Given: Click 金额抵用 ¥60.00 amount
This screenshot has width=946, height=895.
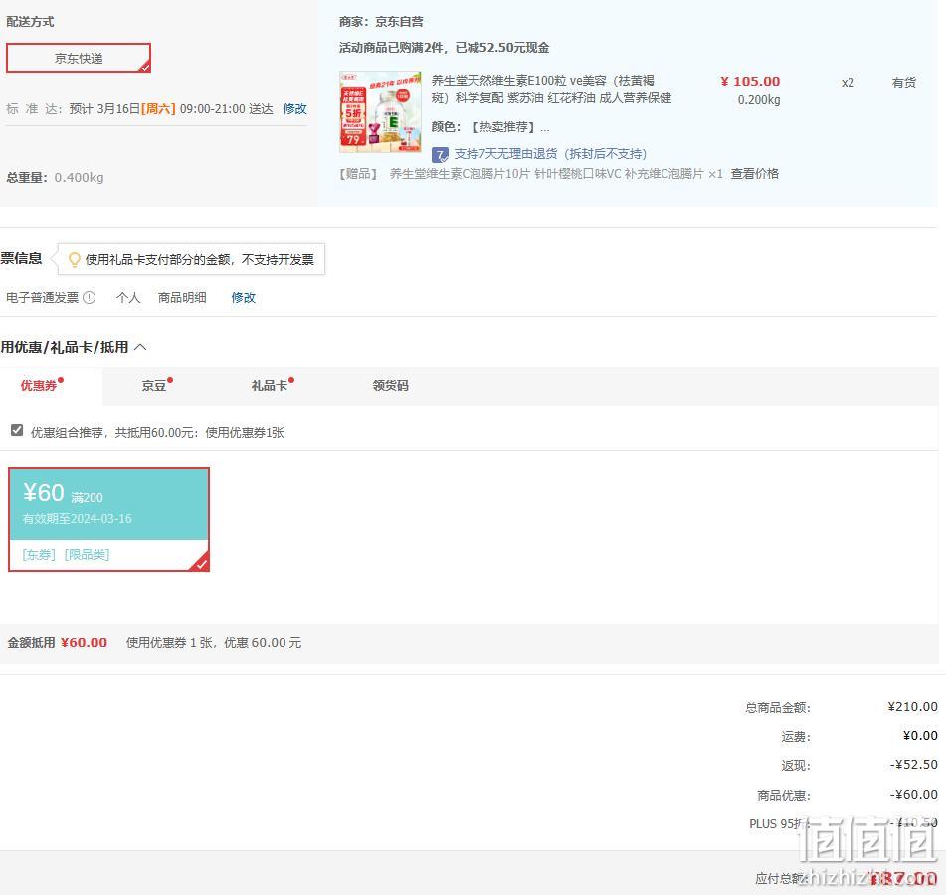Looking at the screenshot, I should coord(84,643).
